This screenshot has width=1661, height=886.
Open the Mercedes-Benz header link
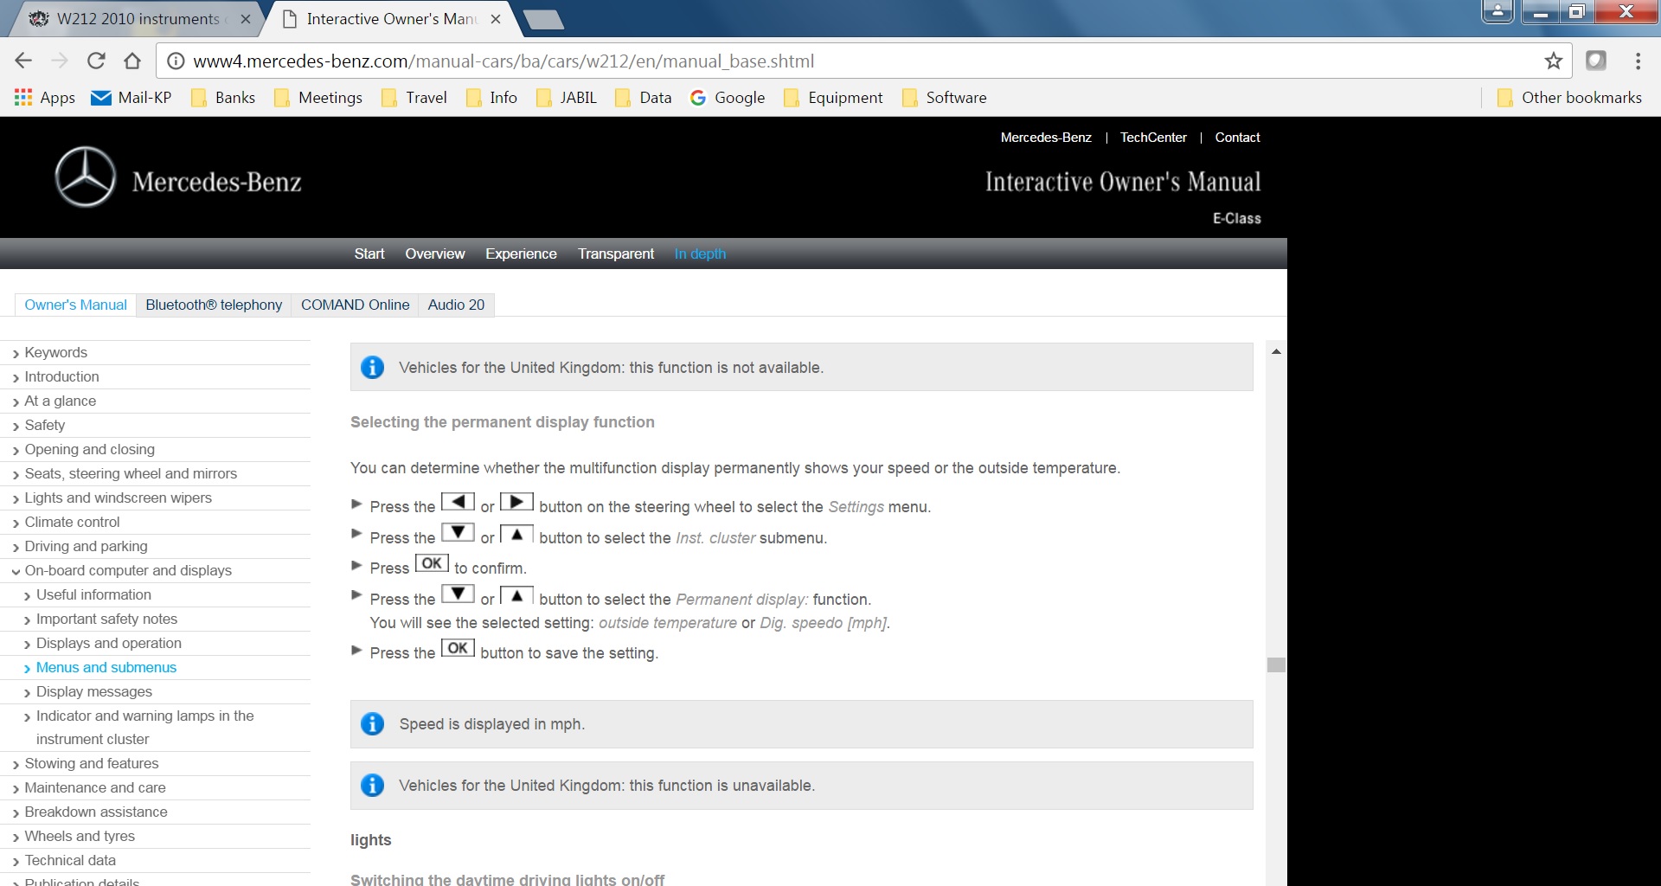click(1046, 138)
